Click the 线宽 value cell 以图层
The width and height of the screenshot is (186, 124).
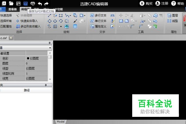tap(37, 78)
